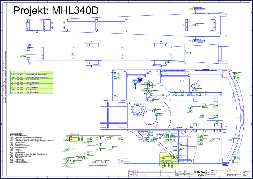This screenshot has height=179, width=253.
Task: Select the -M8 wiper motor marker
Action: click(x=67, y=150)
